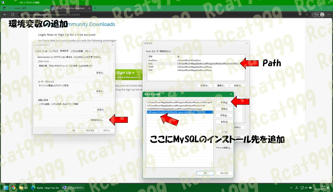Open the guest profile button in browser
The image size is (333, 192).
[x=319, y=14]
